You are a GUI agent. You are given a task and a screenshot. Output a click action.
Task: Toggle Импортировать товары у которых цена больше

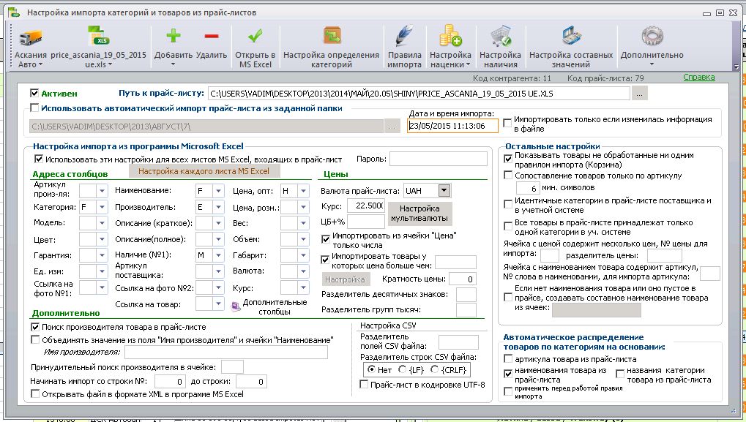326,260
